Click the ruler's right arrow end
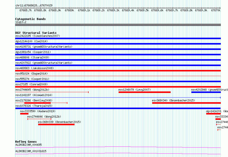The width and height of the screenshot is (228, 157). (x=220, y=8)
